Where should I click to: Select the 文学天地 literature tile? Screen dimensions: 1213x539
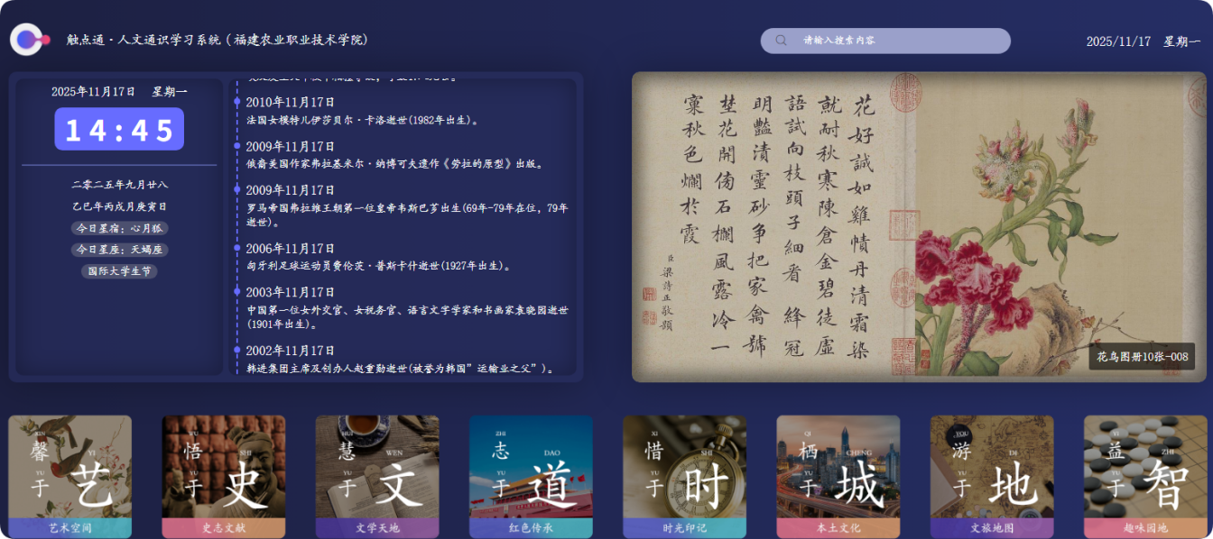pyautogui.click(x=377, y=476)
